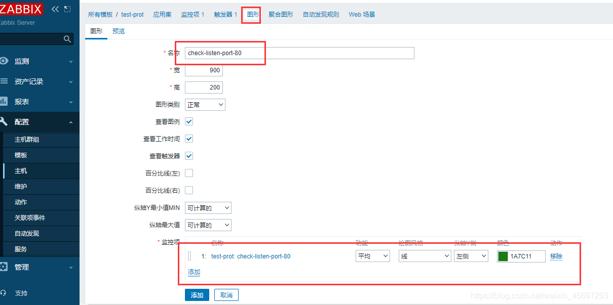Open the 监控项 1 tab

pos(193,15)
